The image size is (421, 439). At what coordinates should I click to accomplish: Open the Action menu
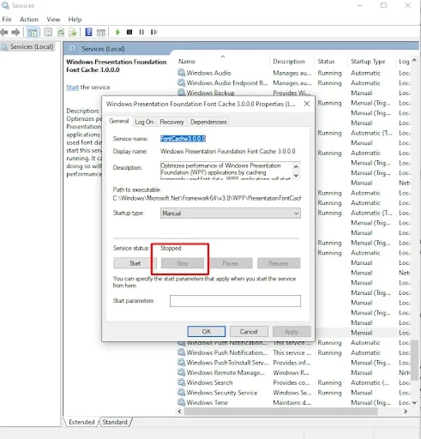[x=29, y=19]
